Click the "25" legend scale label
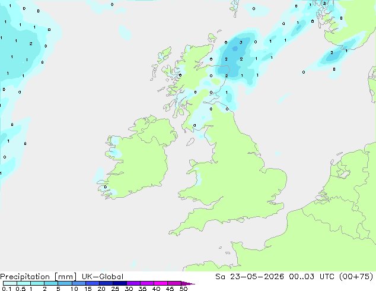 [115, 289]
